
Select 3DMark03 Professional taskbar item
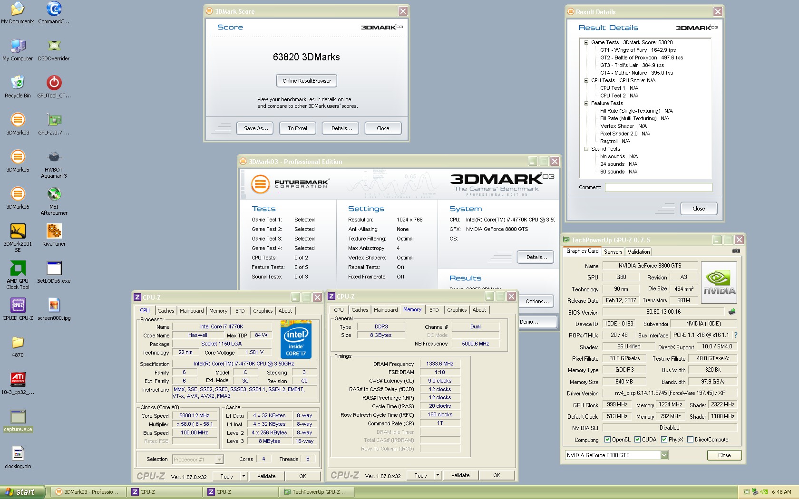(89, 492)
